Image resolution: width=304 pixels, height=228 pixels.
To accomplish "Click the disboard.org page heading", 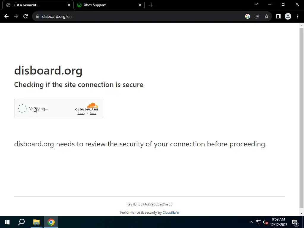I will click(x=48, y=70).
